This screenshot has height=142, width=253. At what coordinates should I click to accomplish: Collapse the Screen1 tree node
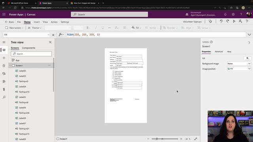10,65
